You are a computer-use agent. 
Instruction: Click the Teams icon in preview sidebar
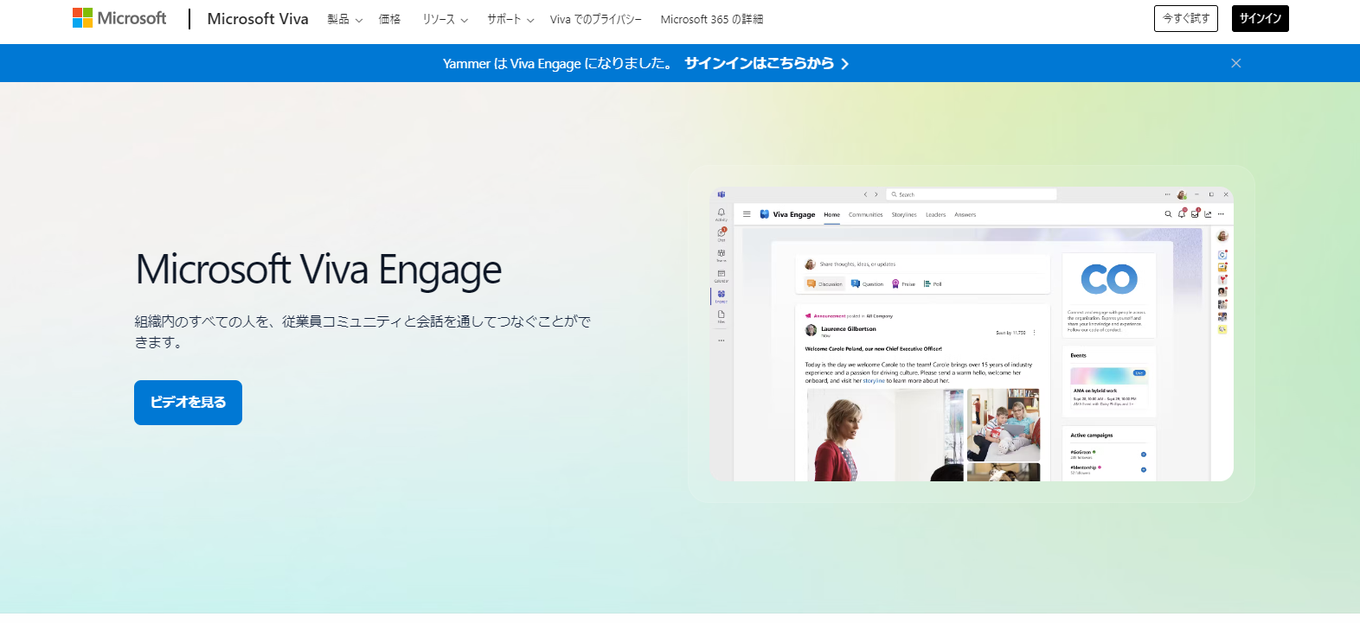pyautogui.click(x=722, y=254)
